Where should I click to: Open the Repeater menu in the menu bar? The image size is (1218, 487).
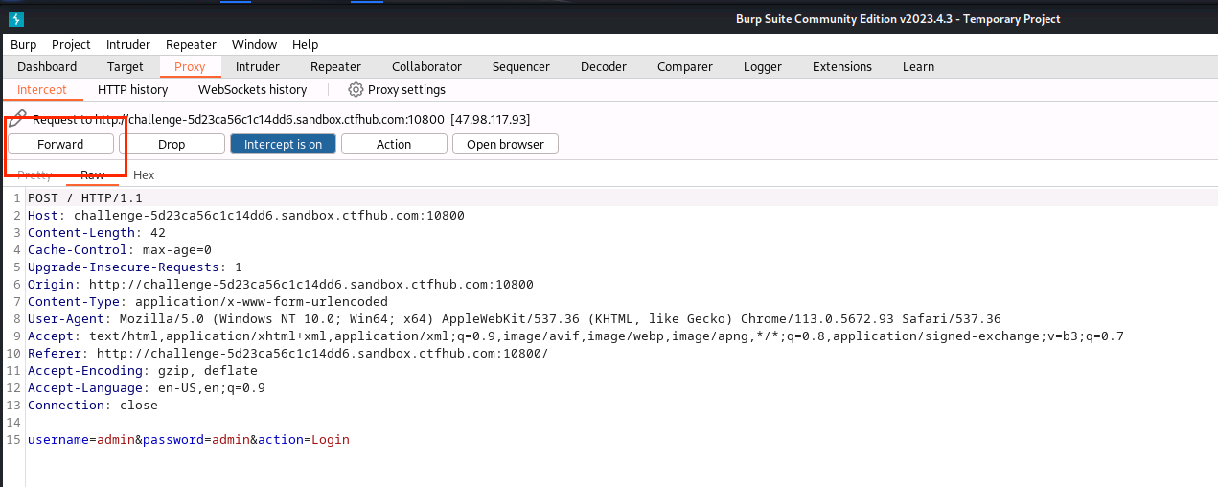click(x=191, y=44)
